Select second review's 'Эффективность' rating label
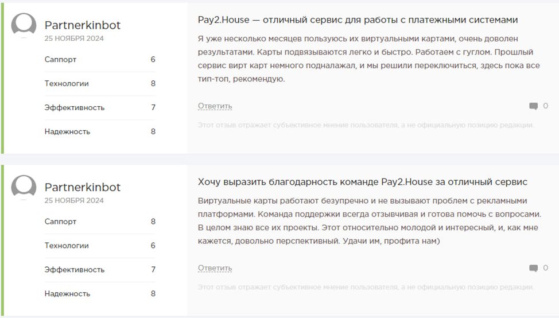559x318 pixels. click(75, 270)
